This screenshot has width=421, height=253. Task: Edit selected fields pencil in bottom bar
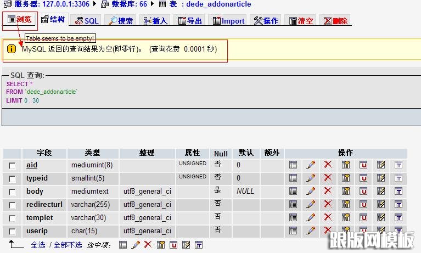[136, 245]
